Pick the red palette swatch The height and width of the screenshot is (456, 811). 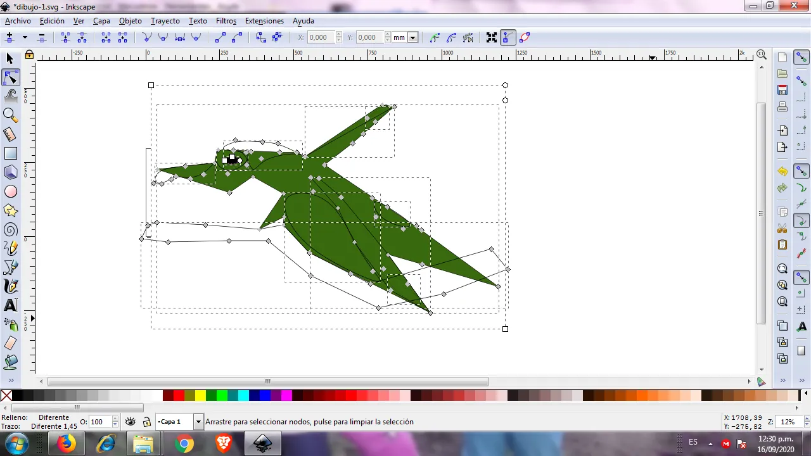[179, 396]
